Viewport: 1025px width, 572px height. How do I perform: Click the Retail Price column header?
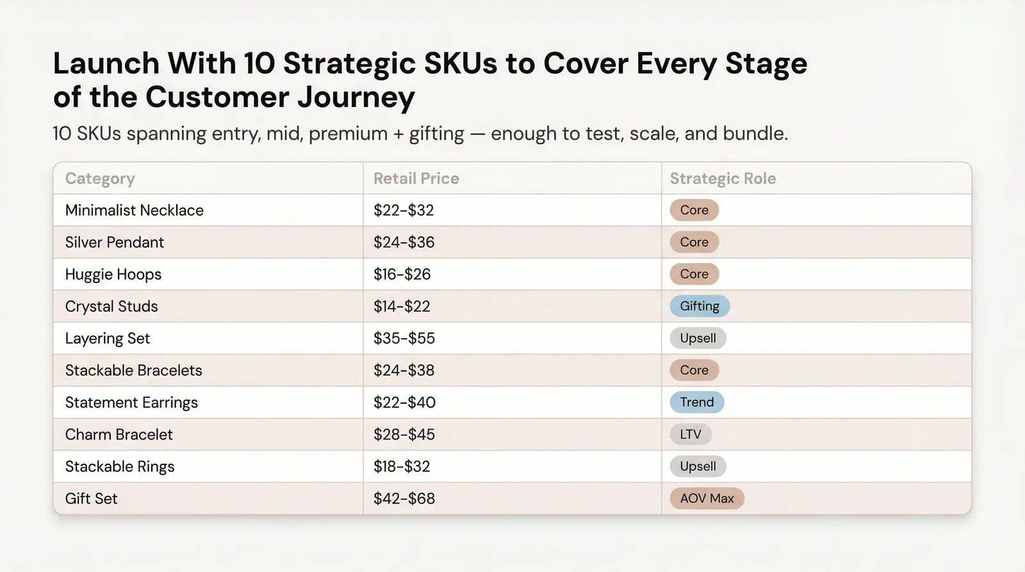(x=416, y=179)
